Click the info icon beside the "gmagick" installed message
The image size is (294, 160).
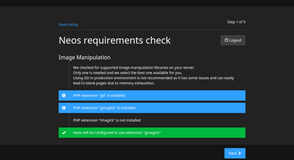[64, 108]
